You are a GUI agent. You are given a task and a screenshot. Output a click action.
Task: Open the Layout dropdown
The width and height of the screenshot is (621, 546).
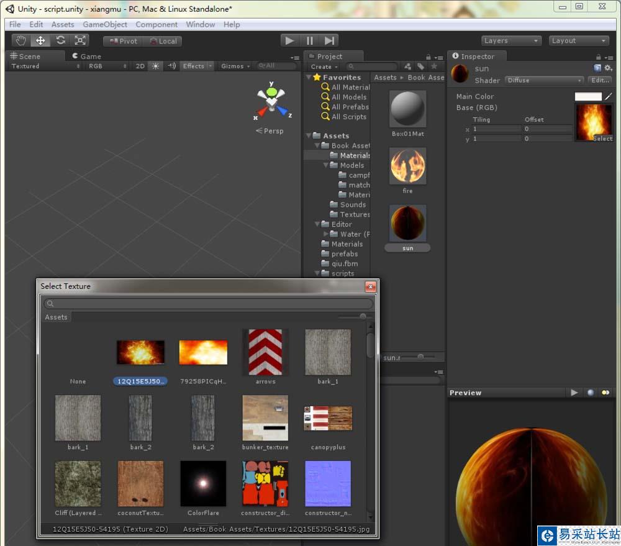pyautogui.click(x=578, y=40)
